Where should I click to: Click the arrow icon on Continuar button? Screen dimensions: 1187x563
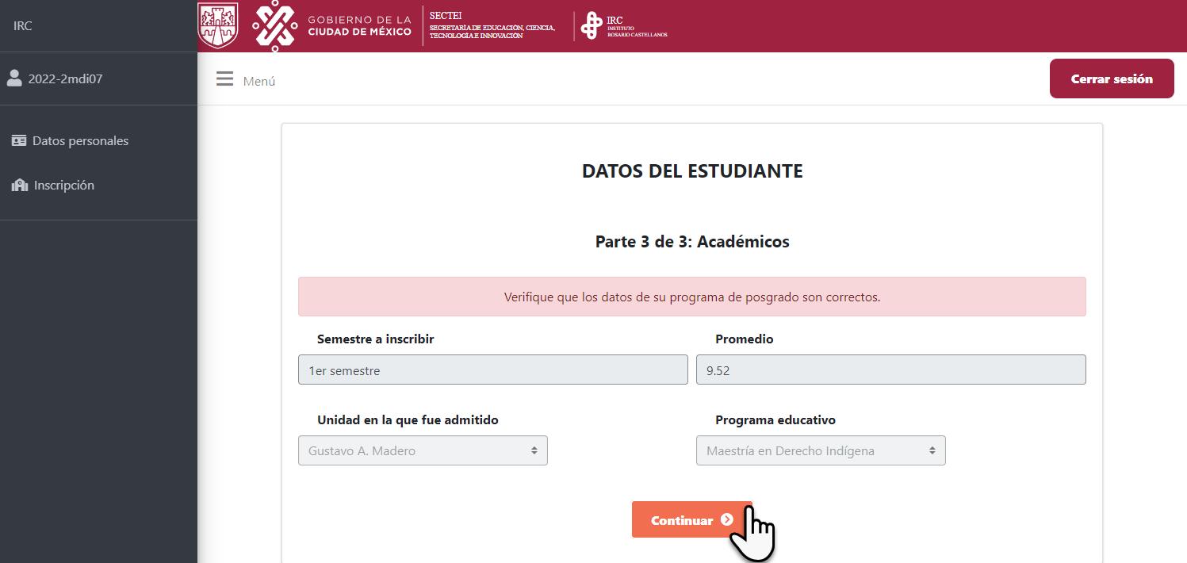coord(727,520)
